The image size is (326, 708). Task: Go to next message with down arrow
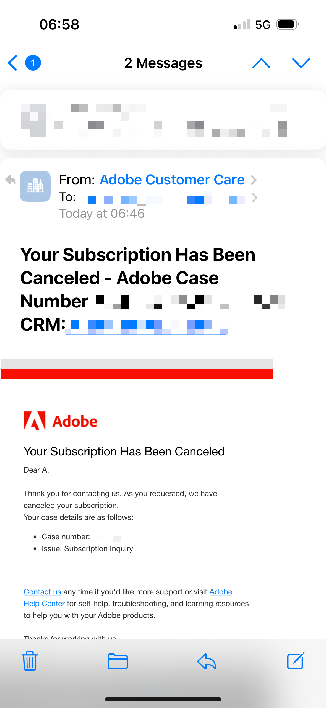click(x=301, y=63)
